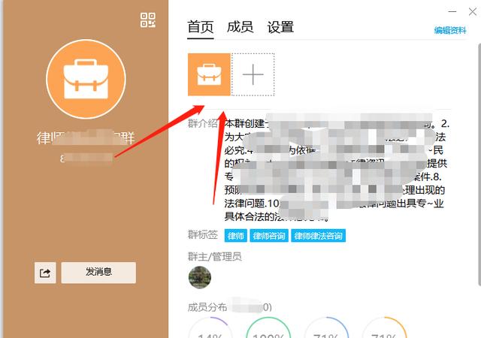Screen dimensions: 481x338
Task: Open the group QR code icon
Action: tap(148, 20)
